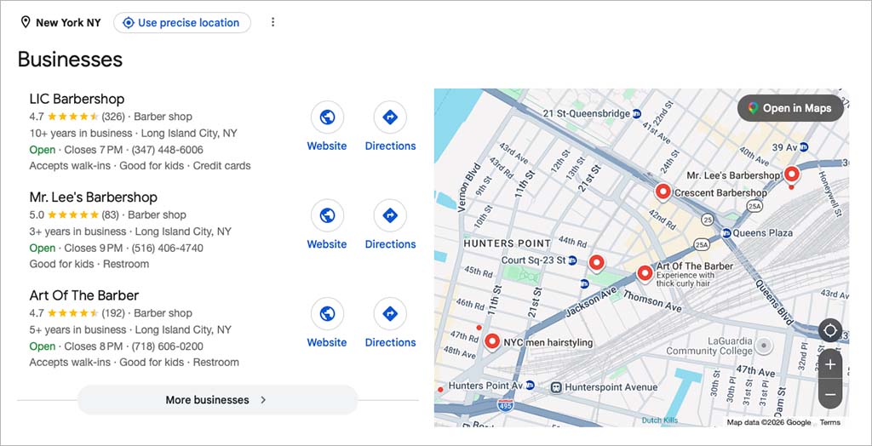Viewport: 872px width, 446px height.
Task: Open LIC Barbershop listing title
Action: click(x=77, y=99)
